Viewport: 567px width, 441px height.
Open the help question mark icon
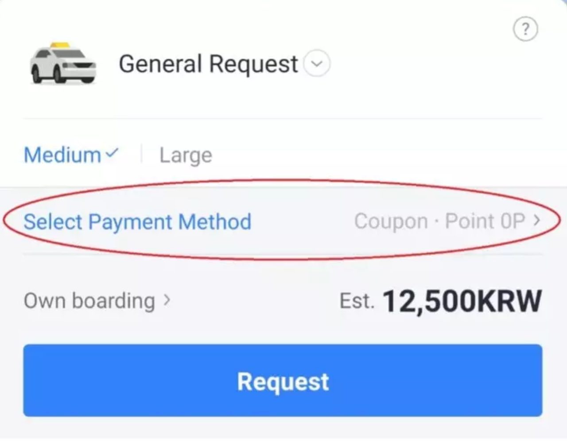(525, 29)
